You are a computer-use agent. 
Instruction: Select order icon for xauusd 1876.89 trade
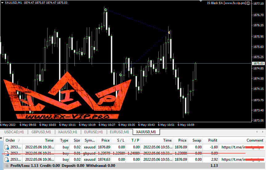click(6, 147)
